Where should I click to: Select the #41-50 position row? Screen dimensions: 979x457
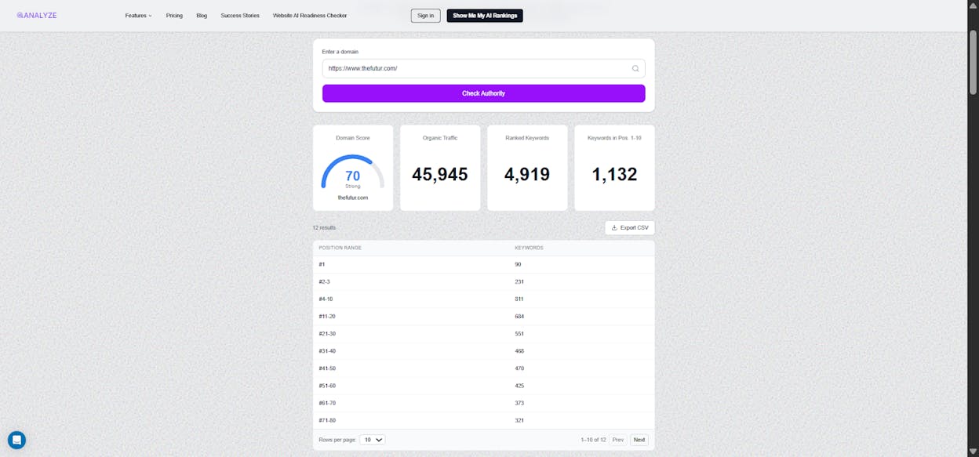483,368
